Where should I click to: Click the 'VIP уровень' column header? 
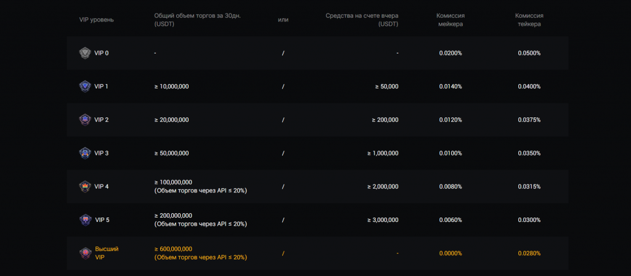(97, 20)
